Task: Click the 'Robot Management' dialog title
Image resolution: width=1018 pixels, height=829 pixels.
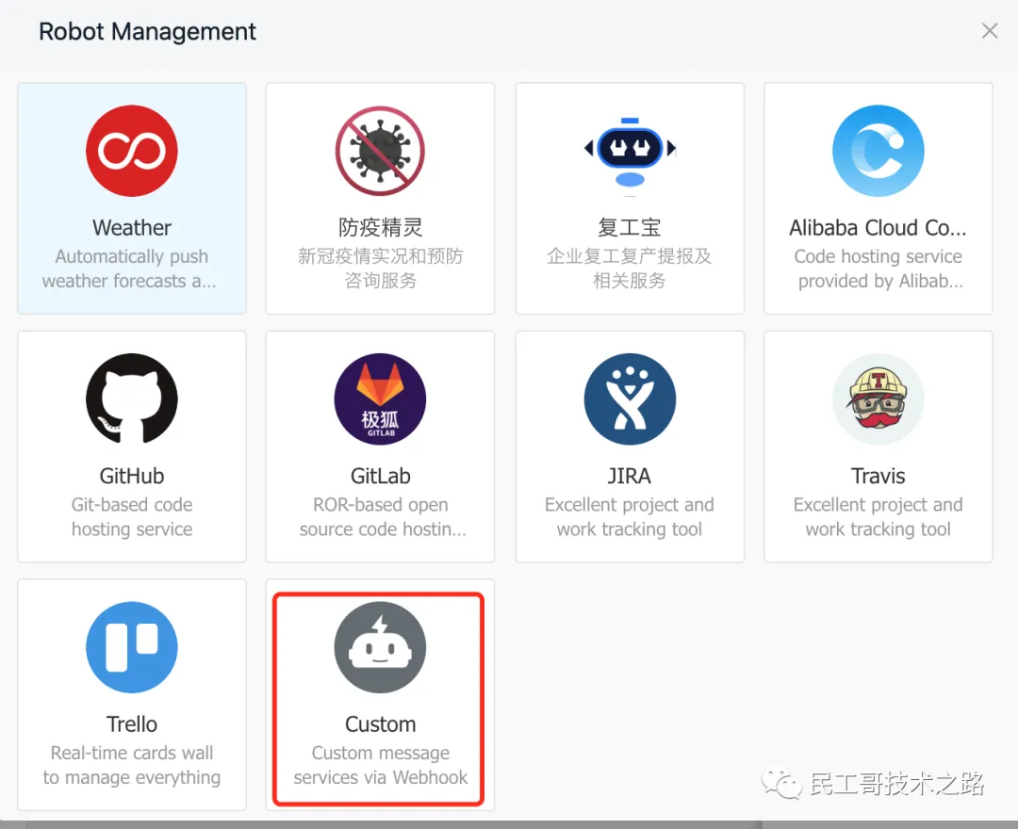Action: [x=147, y=31]
